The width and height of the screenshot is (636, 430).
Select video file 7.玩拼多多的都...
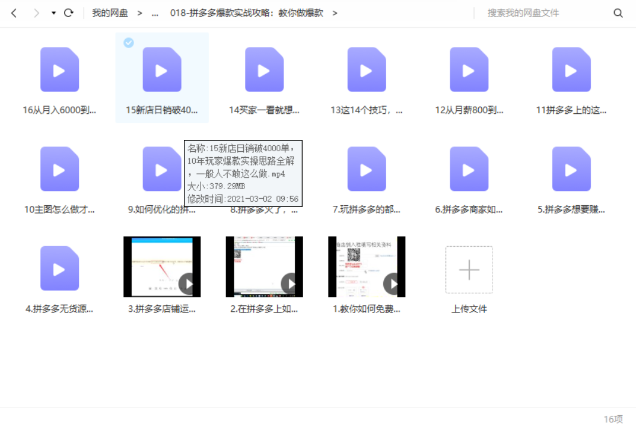[367, 169]
